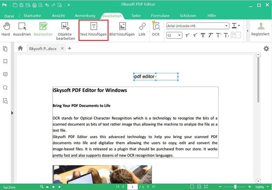This screenshot has height=190, width=272.
Task: Switch to the Anmerkung tab
Action: pyautogui.click(x=85, y=16)
